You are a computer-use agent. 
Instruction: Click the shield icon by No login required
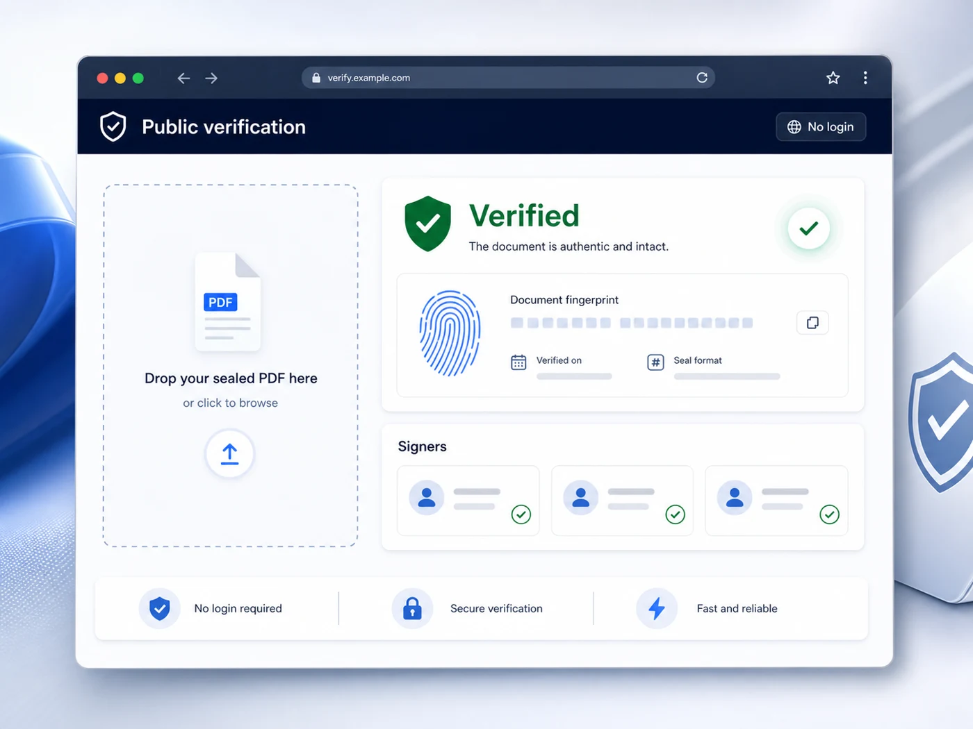point(160,609)
